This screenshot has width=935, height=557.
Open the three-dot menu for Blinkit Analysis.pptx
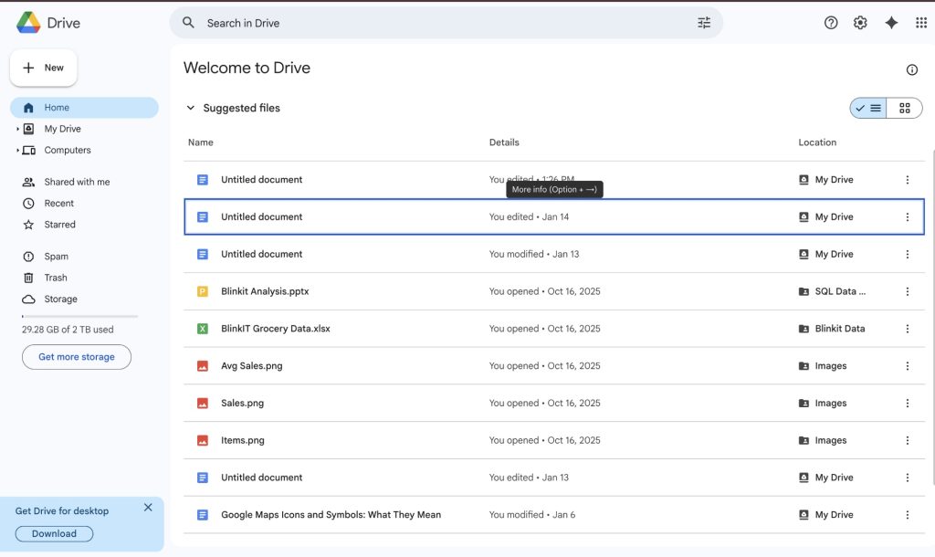tap(907, 291)
